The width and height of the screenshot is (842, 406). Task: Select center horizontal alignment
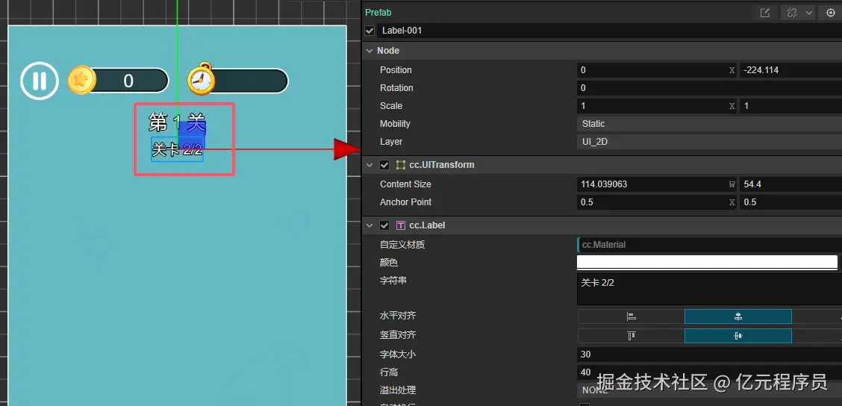pos(737,317)
